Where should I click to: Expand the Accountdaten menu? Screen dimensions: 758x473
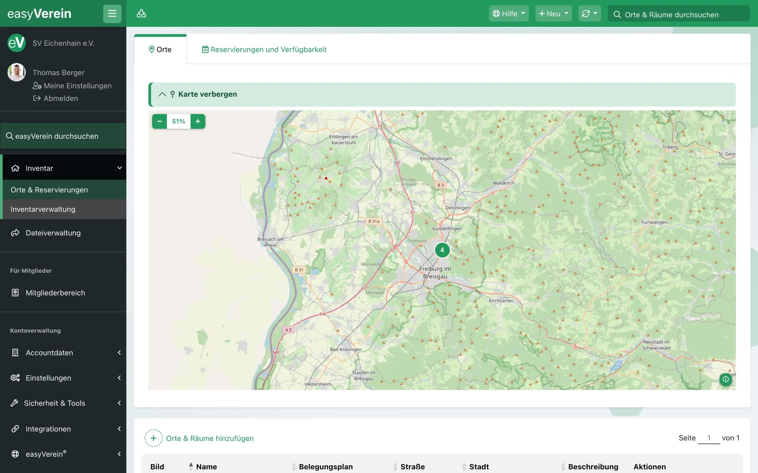pos(64,353)
